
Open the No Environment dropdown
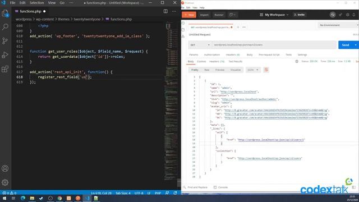[x=338, y=25]
